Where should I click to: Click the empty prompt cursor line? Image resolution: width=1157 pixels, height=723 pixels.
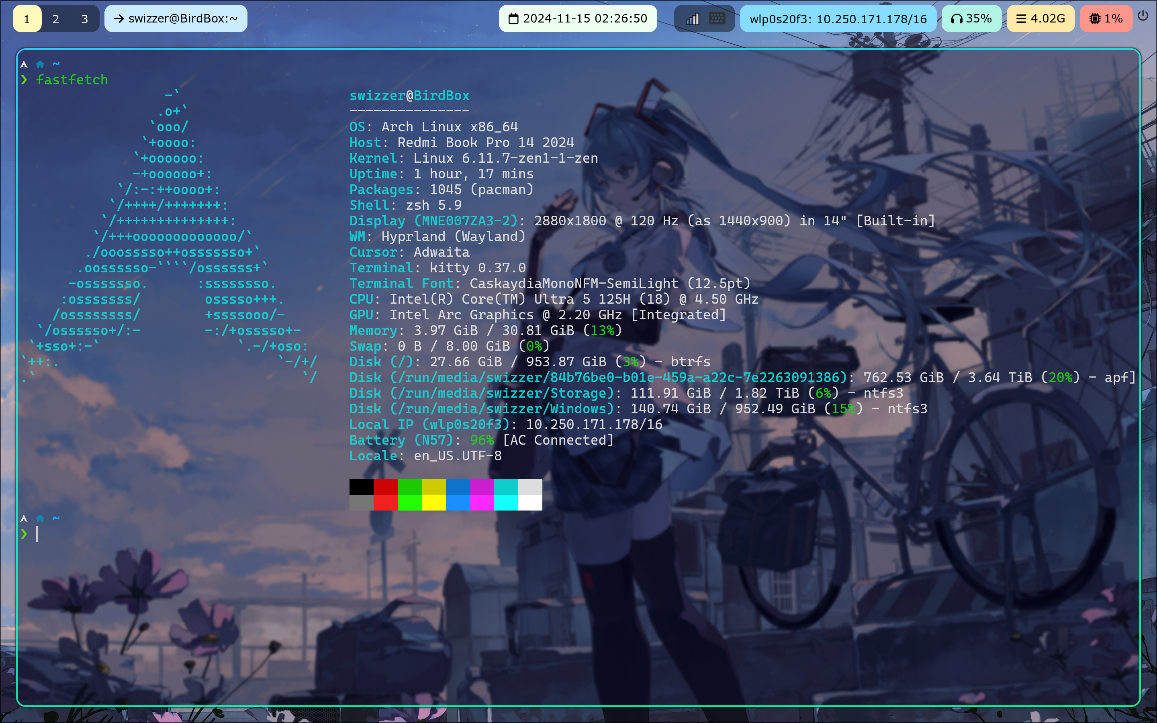(37, 534)
